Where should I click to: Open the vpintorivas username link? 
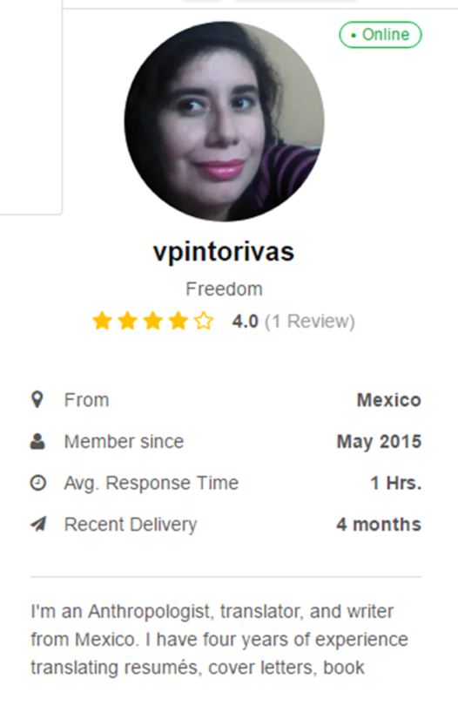click(x=224, y=252)
